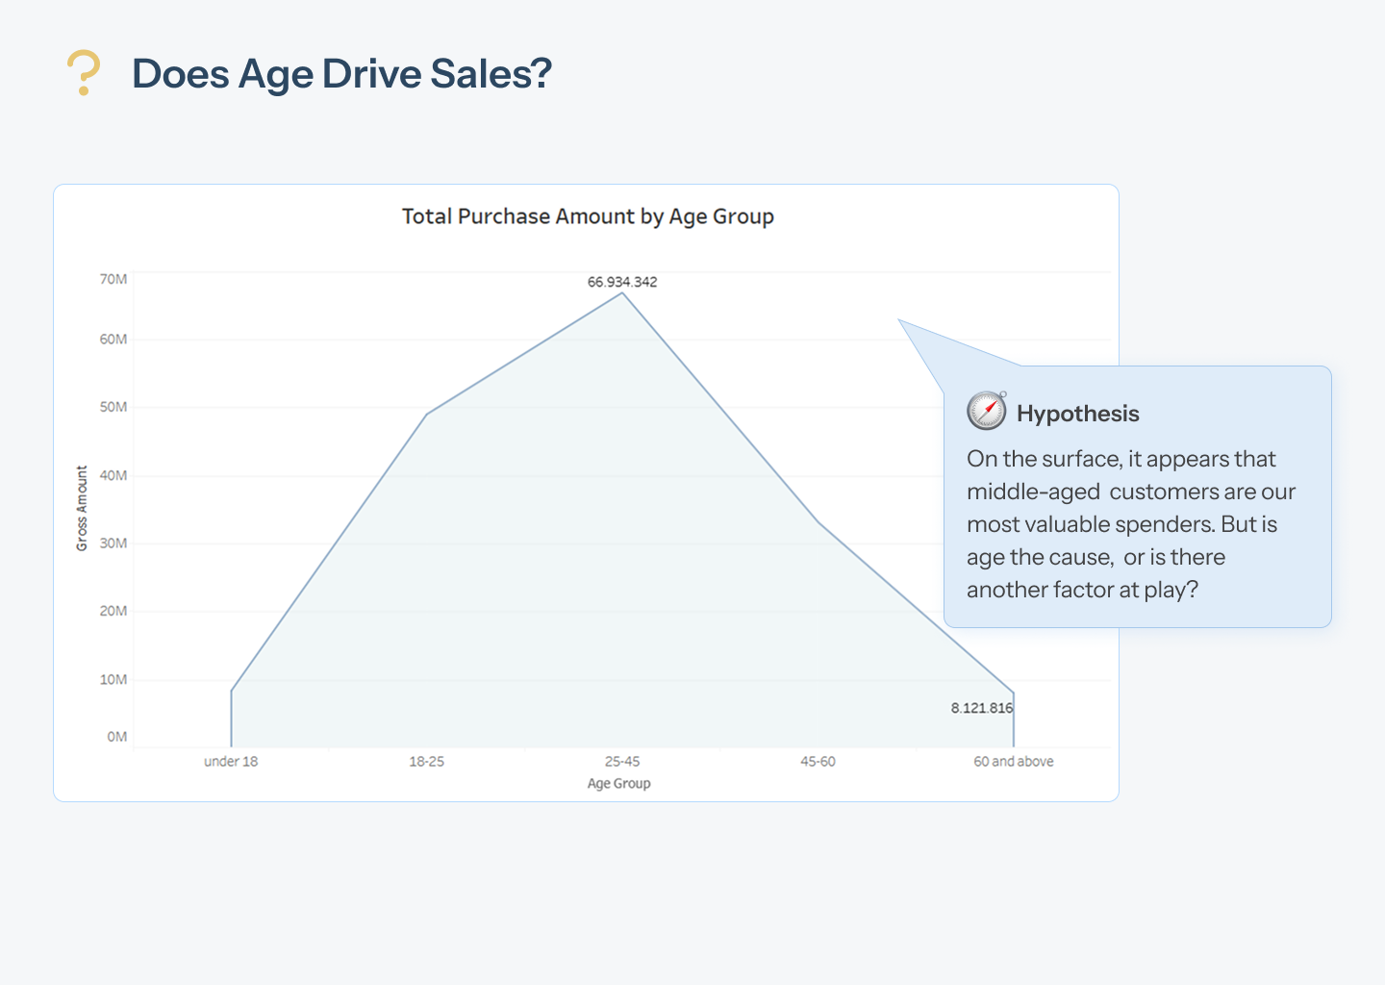Click the 8.121.816 data label
The width and height of the screenshot is (1385, 985).
(982, 708)
